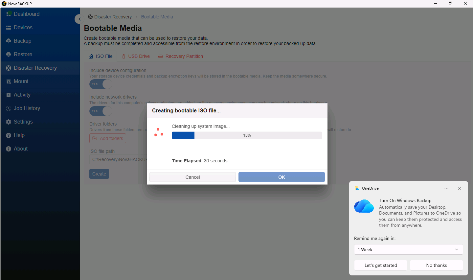Viewport: 473px width, 280px height.
Task: Click the Add folders button
Action: coord(108,138)
